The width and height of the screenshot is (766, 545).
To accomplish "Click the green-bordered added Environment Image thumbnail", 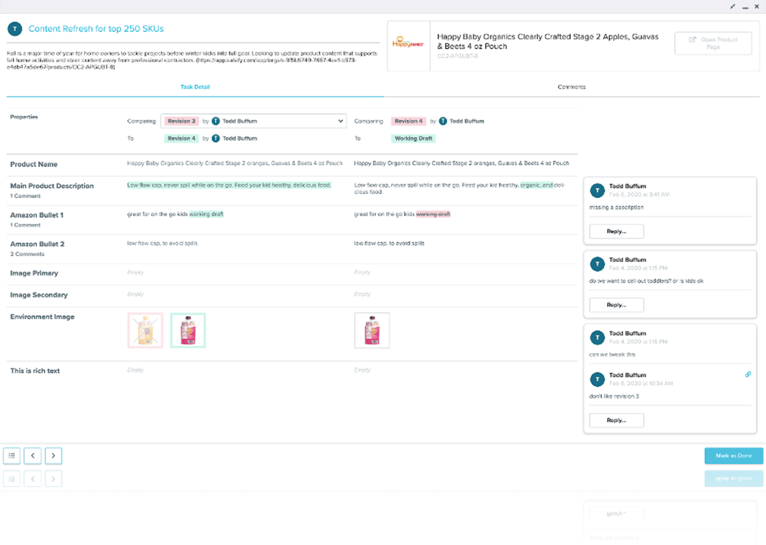I will click(x=188, y=330).
